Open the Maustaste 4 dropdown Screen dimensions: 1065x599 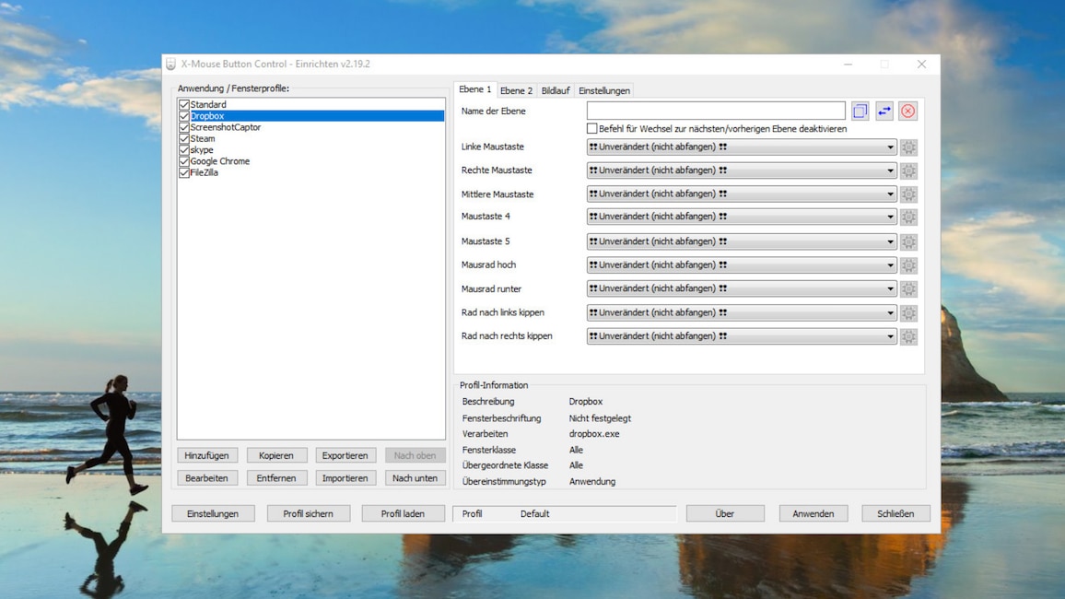pos(742,217)
